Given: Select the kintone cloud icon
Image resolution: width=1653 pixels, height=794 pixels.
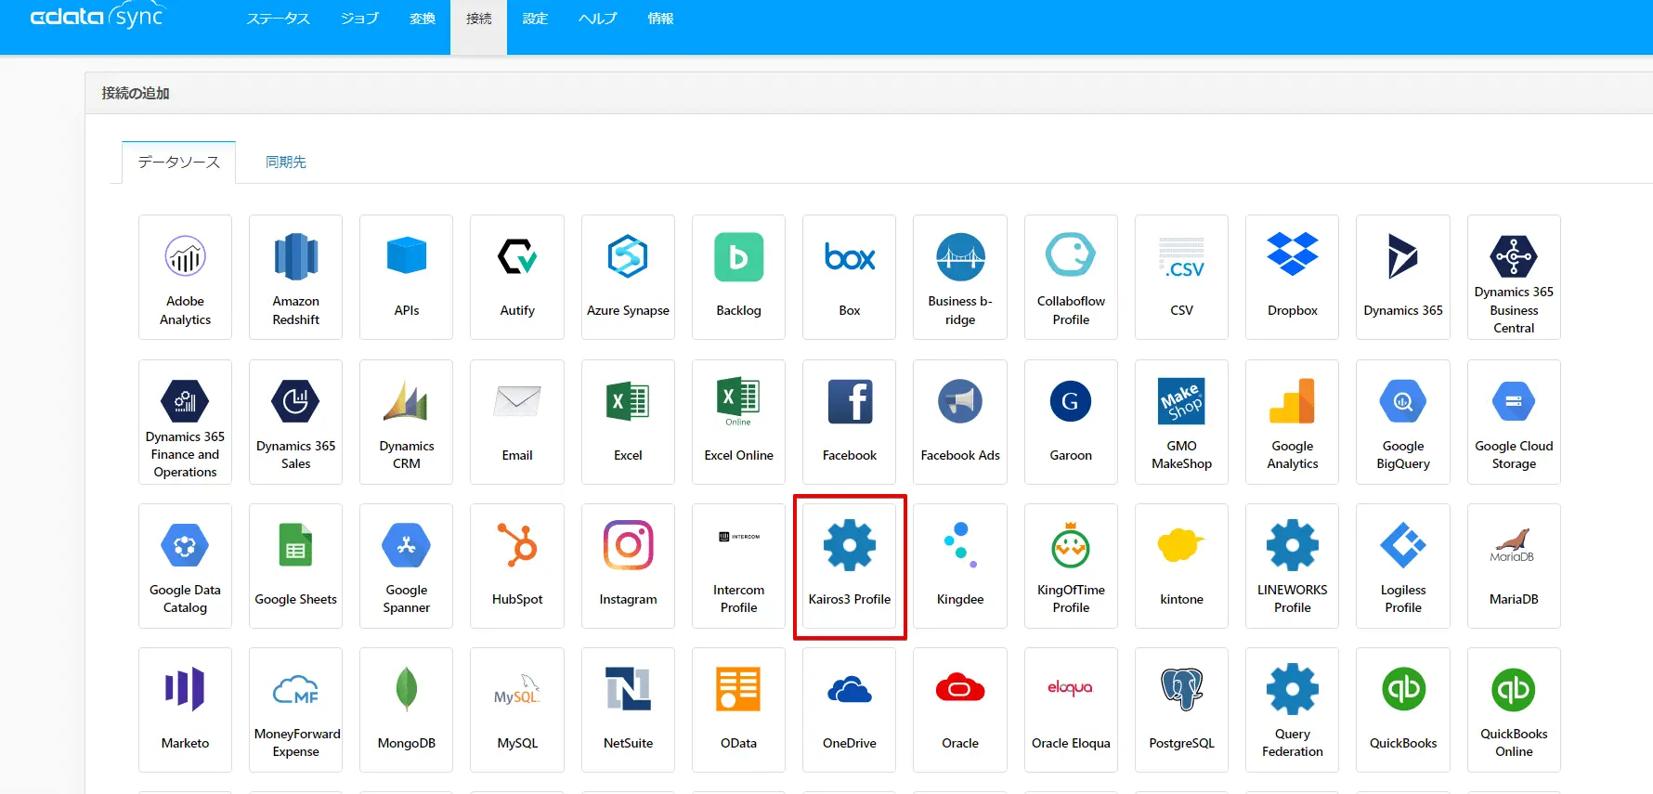Looking at the screenshot, I should pos(1181,545).
